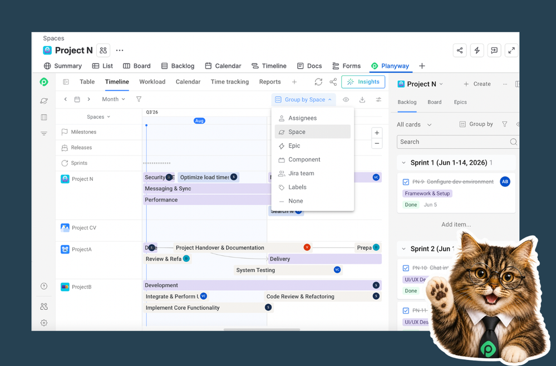556x366 pixels.
Task: Zoom out timeline with the minus button
Action: click(x=377, y=144)
